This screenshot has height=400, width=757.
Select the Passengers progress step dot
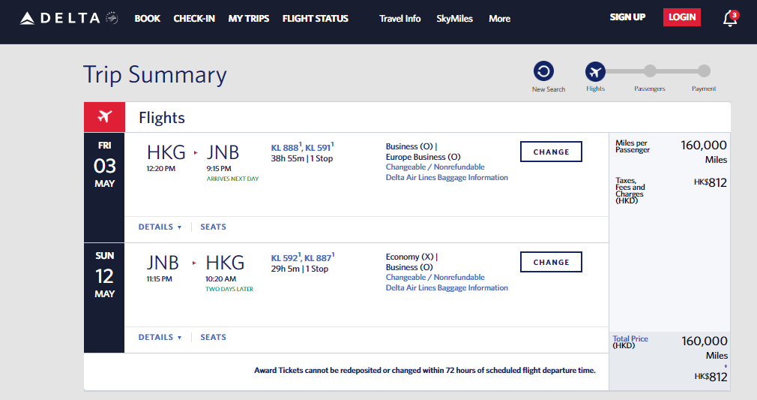650,71
